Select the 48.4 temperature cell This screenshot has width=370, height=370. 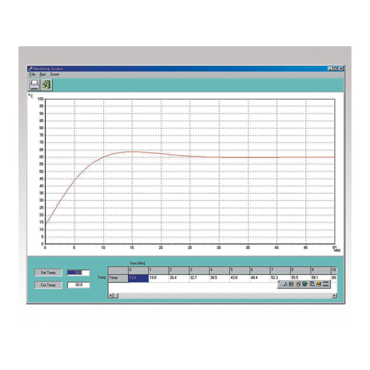[x=260, y=278]
